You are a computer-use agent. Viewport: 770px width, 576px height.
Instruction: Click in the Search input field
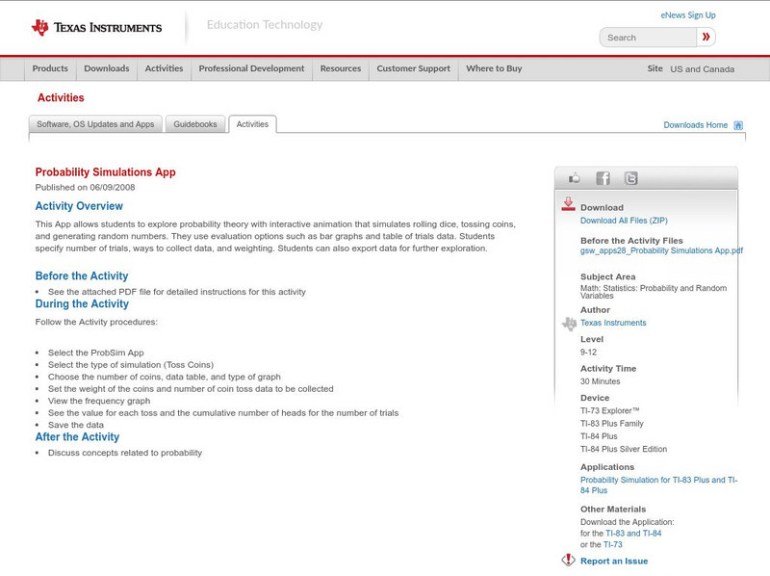[648, 38]
